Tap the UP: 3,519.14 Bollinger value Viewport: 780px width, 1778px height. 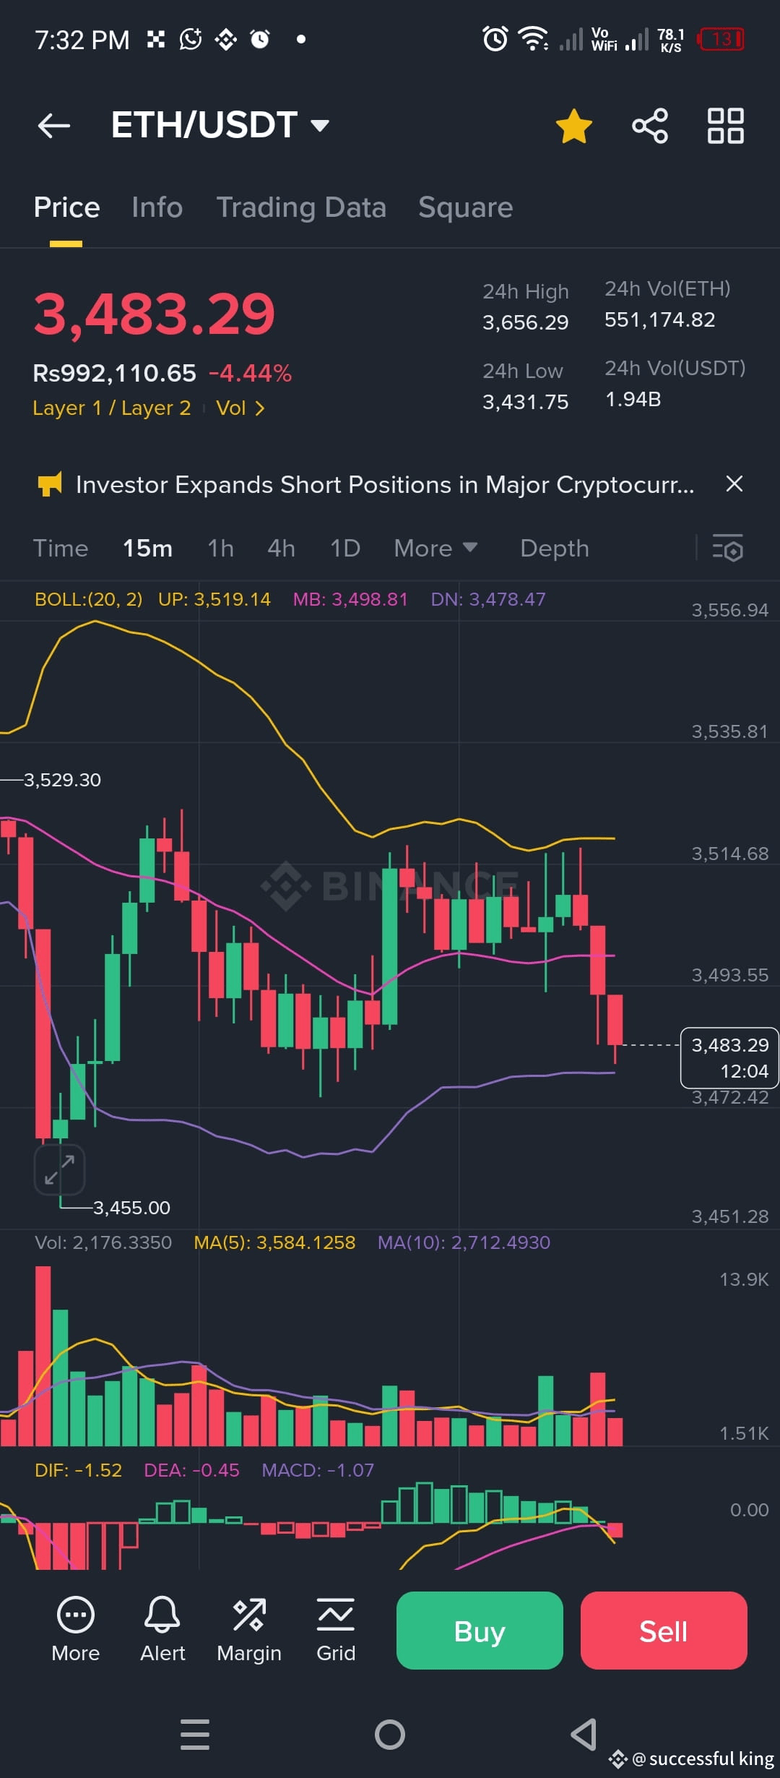pyautogui.click(x=214, y=599)
